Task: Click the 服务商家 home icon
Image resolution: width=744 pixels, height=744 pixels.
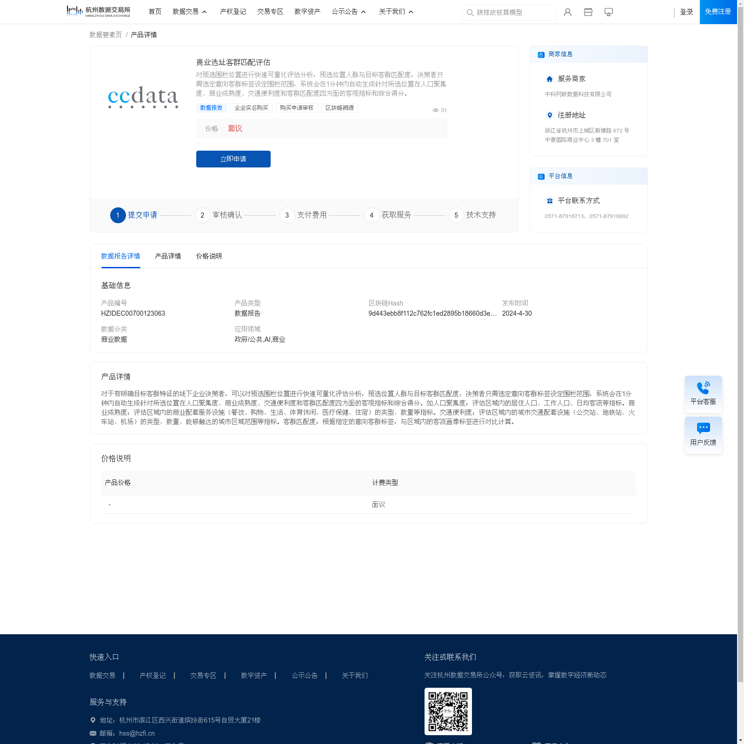Action: click(550, 79)
